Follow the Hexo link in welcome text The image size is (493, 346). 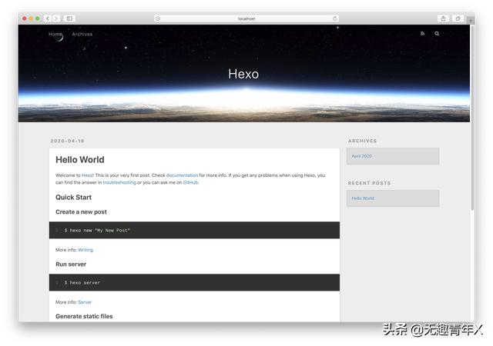pyautogui.click(x=88, y=175)
